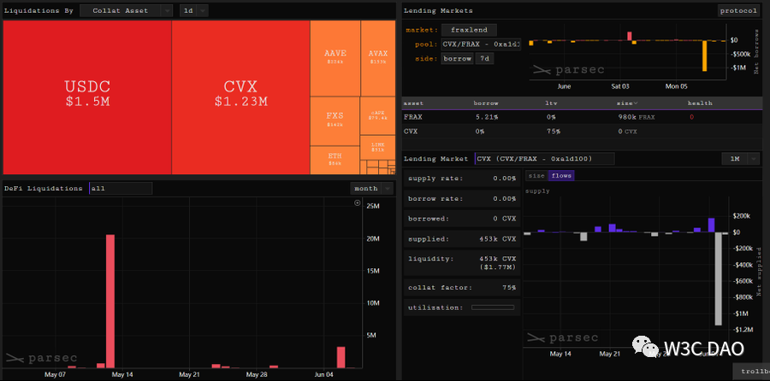Click the borrowed 0 CVX row
Screen dimensions: 770x381
coord(462,219)
